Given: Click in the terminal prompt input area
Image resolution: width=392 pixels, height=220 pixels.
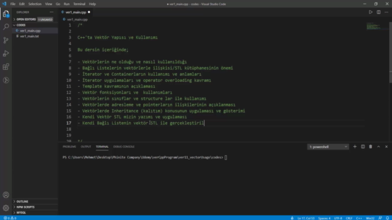Looking at the screenshot, I should [x=226, y=158].
